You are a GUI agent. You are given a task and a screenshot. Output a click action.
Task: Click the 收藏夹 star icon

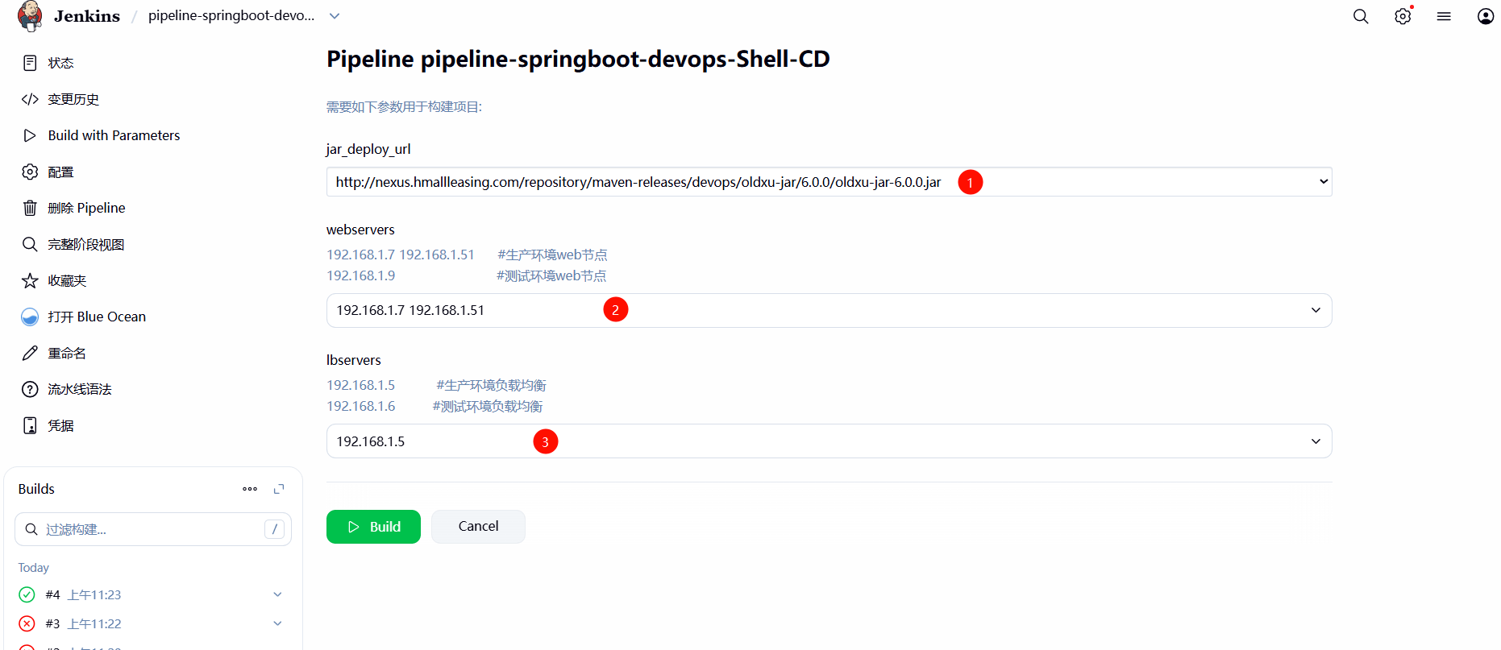coord(30,280)
